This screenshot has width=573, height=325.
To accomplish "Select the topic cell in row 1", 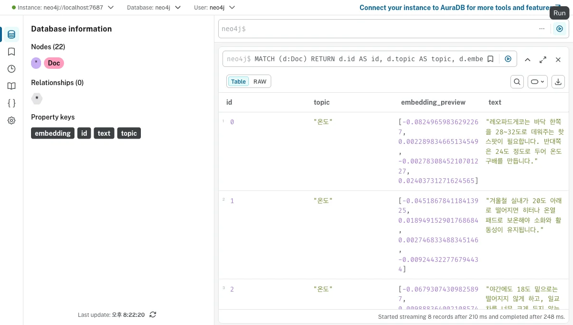I will click(x=323, y=122).
